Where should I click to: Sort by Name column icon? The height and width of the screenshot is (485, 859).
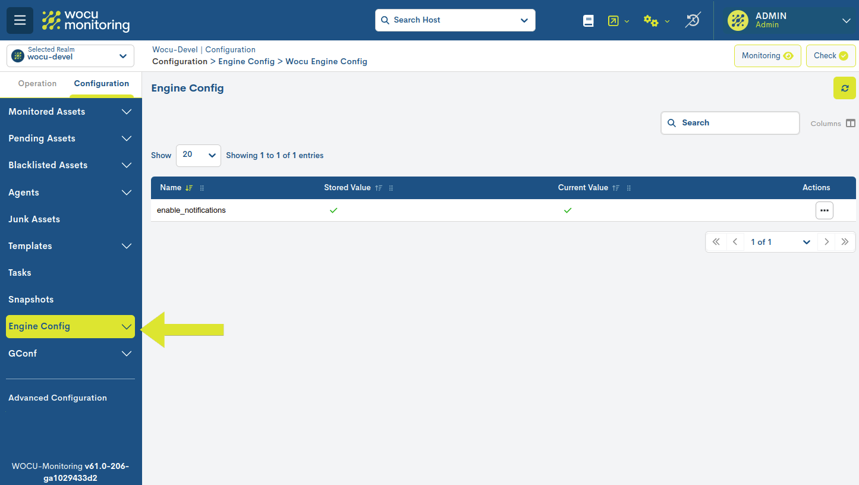pyautogui.click(x=189, y=188)
